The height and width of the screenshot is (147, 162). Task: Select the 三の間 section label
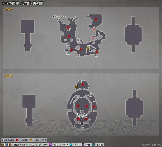[x=8, y=9]
